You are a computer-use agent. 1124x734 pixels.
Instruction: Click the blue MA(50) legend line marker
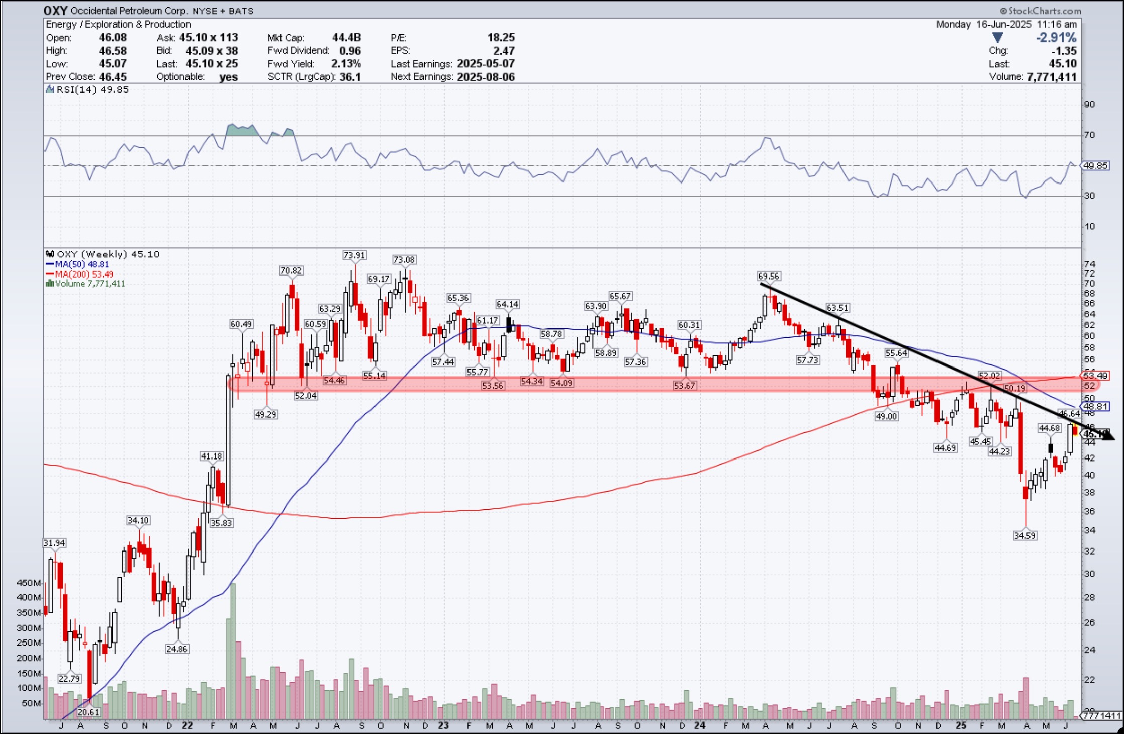tap(49, 264)
